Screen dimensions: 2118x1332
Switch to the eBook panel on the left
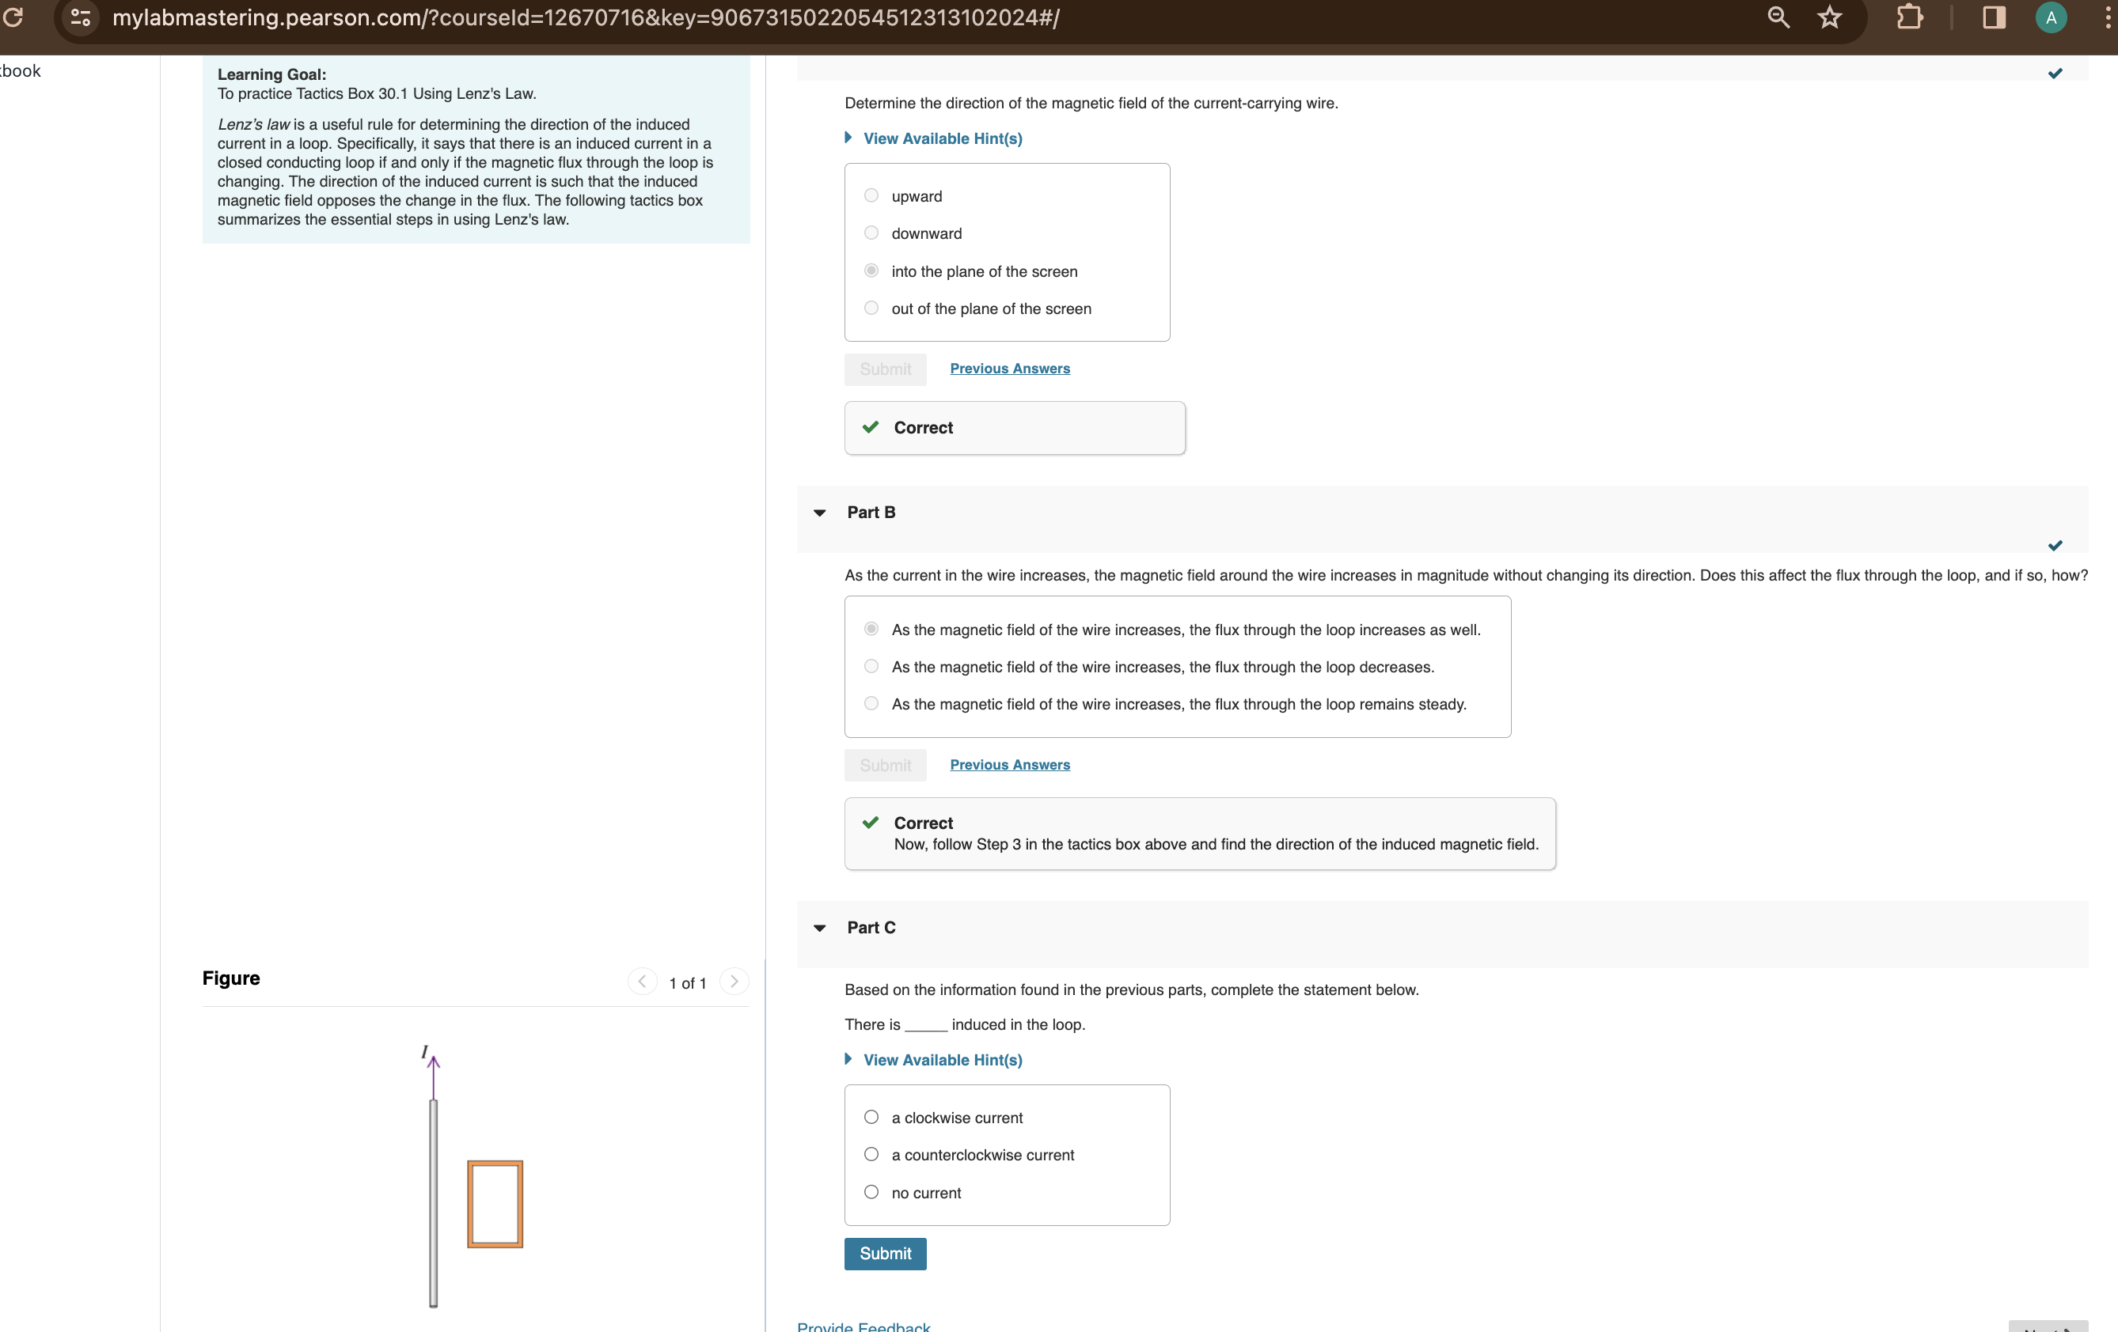tap(21, 70)
